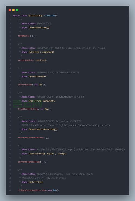Click the red close dot in window header

(x=10, y=10)
